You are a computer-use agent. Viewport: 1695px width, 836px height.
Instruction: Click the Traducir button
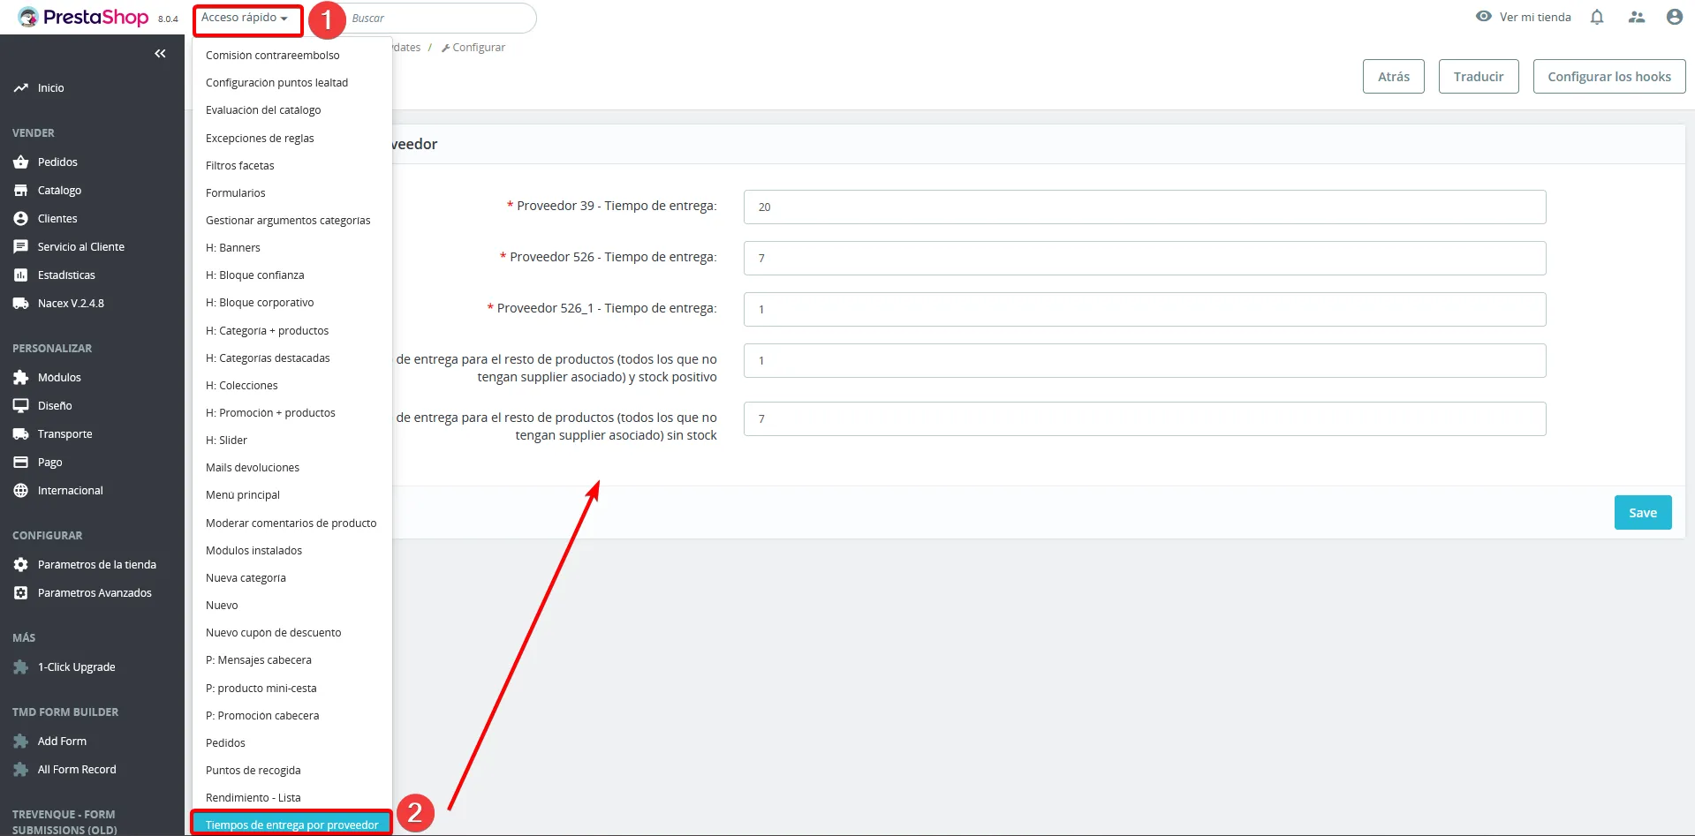[1479, 77]
